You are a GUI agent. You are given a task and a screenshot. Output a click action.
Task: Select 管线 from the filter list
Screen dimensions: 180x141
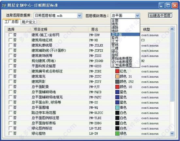[125, 45]
